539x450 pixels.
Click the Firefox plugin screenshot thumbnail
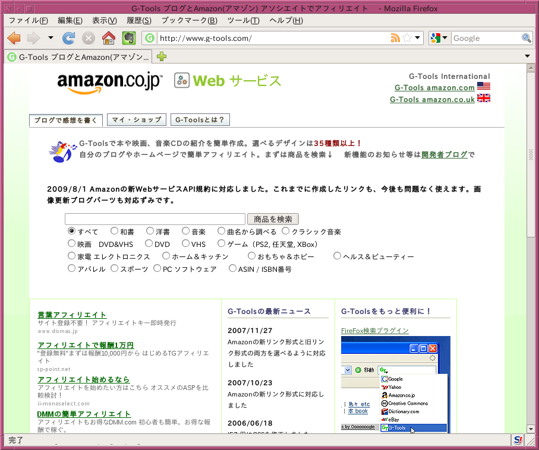pyautogui.click(x=396, y=384)
